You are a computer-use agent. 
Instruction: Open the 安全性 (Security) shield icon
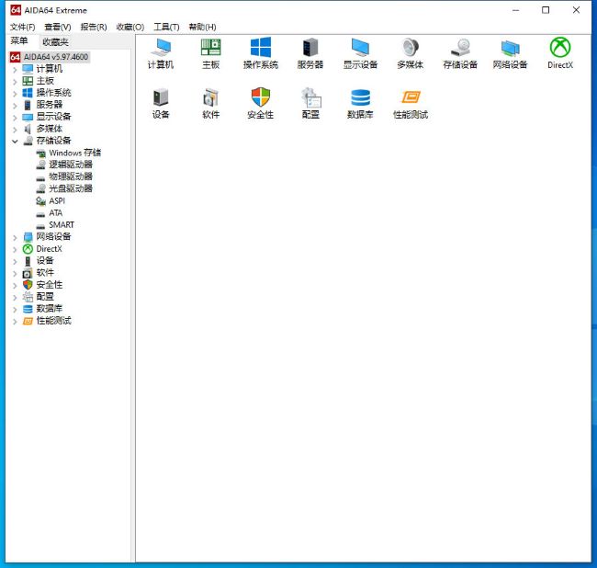[x=261, y=98]
